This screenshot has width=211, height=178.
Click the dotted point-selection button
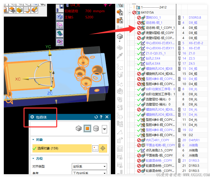[95, 148]
